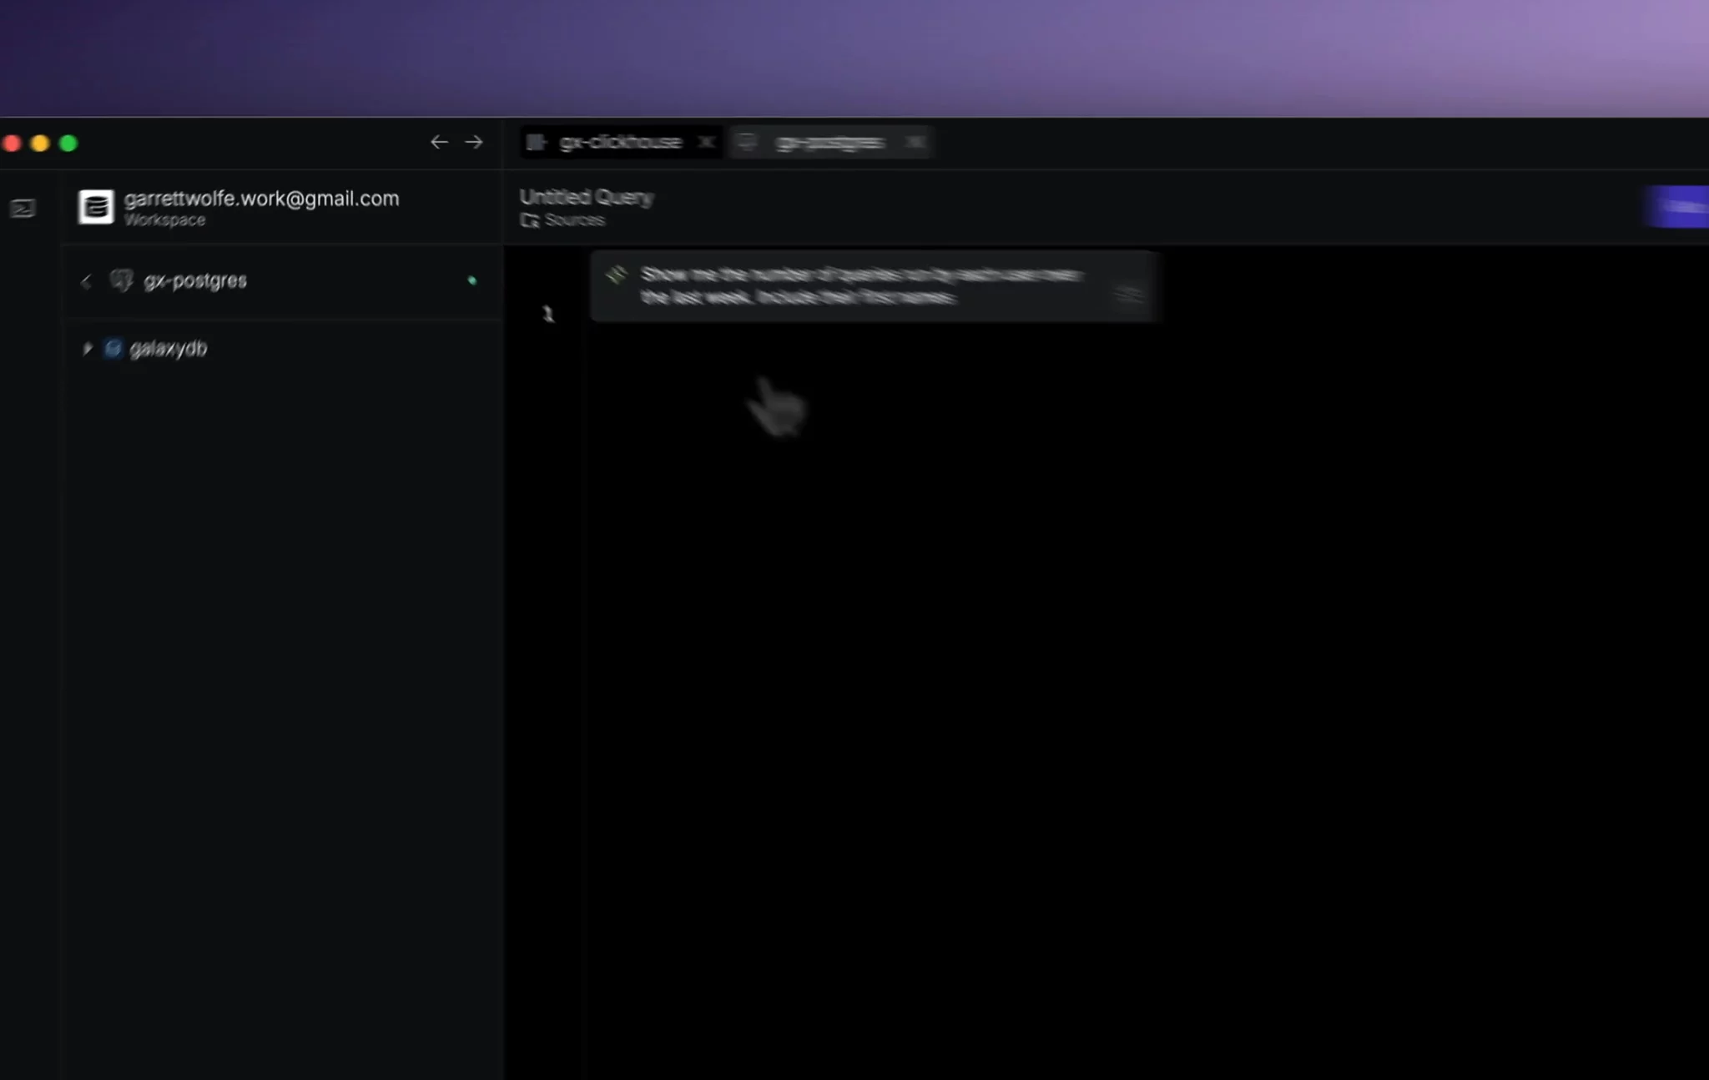This screenshot has width=1709, height=1080.
Task: Click the gx-postgres elephant icon in sidebar
Action: (121, 280)
